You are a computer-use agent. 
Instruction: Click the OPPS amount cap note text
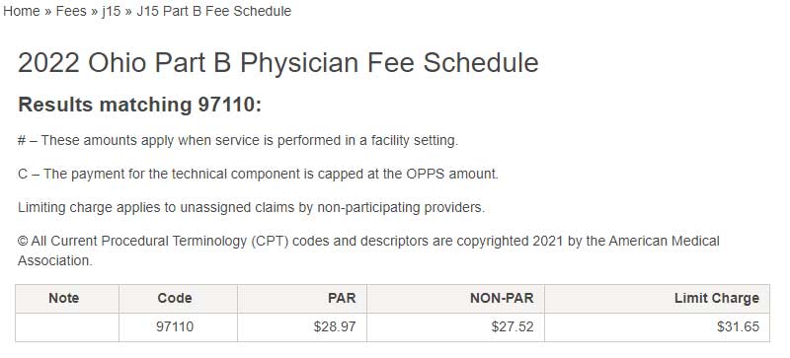[x=258, y=175]
